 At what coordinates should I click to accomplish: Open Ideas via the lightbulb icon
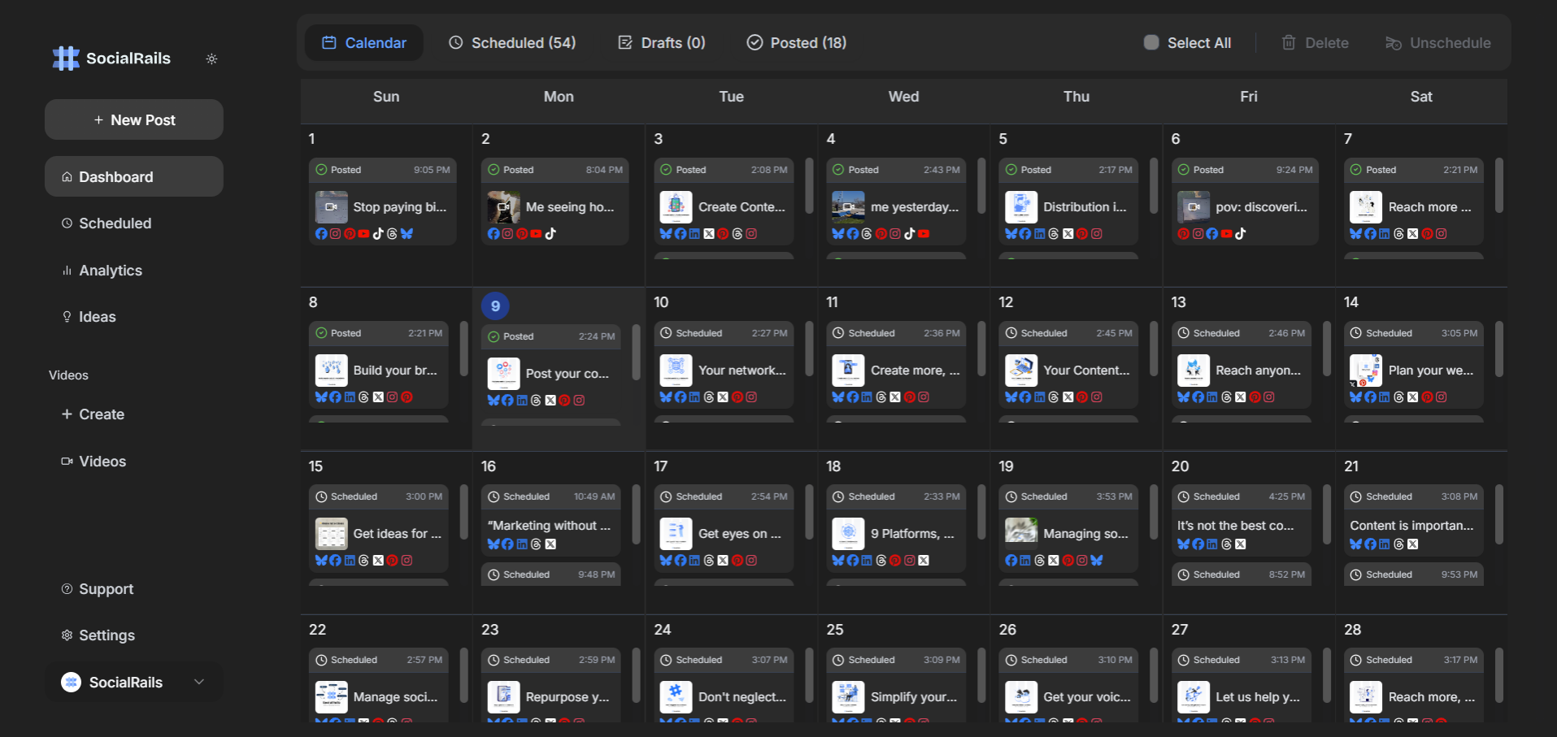click(67, 317)
